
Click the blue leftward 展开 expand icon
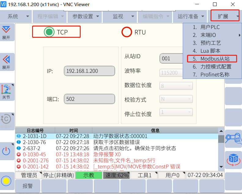tap(6, 62)
